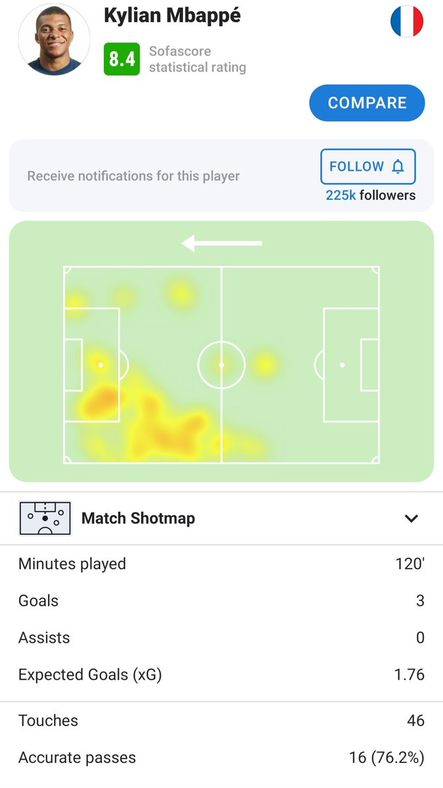Open the 225k followers link

(370, 195)
